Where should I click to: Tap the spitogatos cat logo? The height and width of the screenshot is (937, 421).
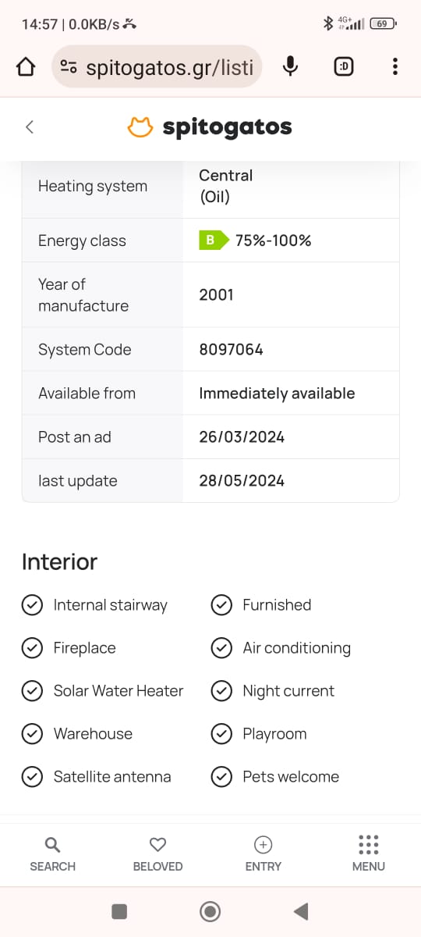pyautogui.click(x=140, y=127)
